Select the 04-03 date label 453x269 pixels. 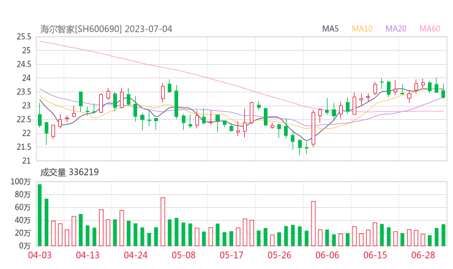pos(40,255)
